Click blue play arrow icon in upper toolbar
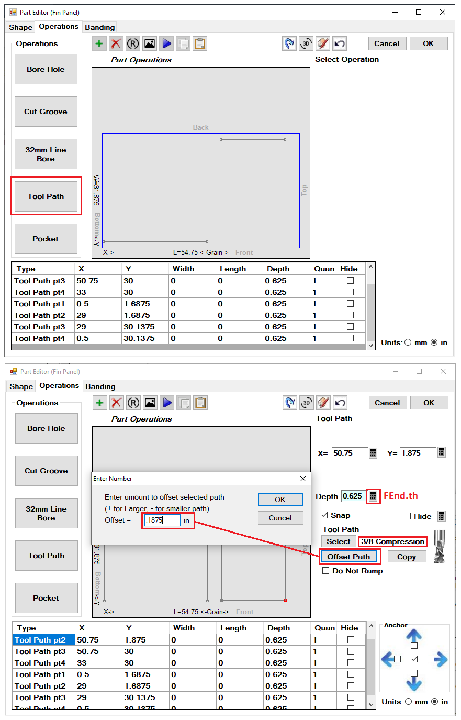The image size is (461, 720). pos(166,43)
